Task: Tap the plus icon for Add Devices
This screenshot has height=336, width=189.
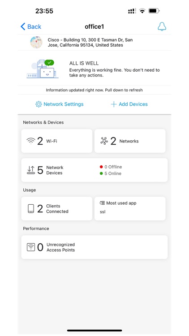Action: coord(114,104)
